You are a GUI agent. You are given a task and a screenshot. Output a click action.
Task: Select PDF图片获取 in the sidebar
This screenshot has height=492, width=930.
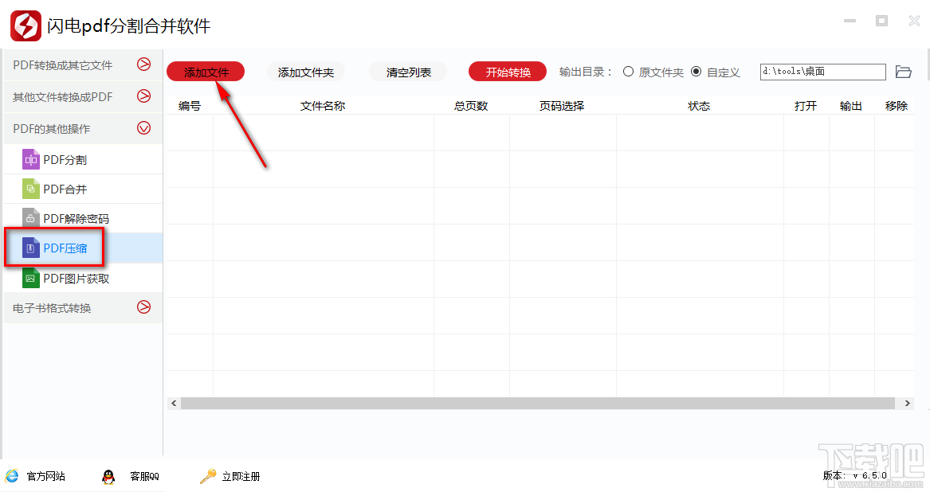pyautogui.click(x=83, y=278)
